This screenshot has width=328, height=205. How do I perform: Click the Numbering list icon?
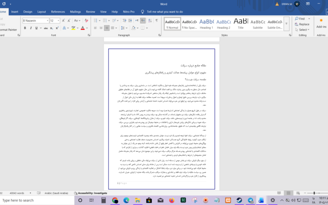(x=105, y=20)
